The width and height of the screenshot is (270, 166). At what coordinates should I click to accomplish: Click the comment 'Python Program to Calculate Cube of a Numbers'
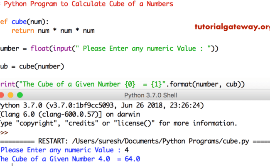pyautogui.click(x=88, y=4)
